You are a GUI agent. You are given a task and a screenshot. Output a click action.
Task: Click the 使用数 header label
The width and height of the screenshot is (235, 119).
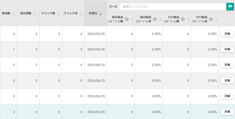pos(6,13)
